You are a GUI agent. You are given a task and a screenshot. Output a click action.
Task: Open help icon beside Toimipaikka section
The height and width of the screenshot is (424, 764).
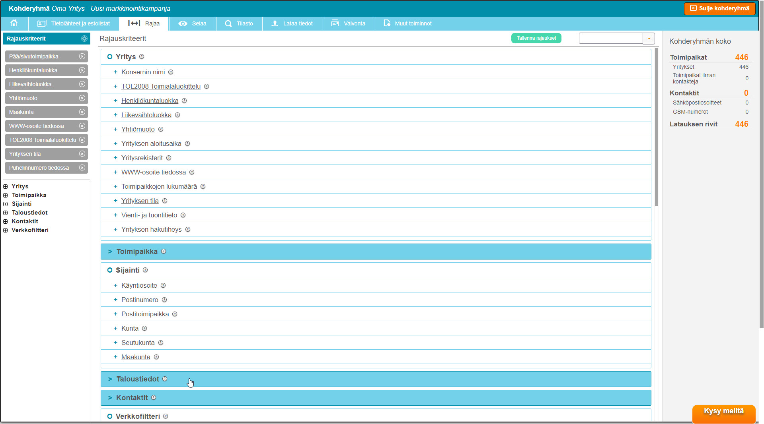(164, 252)
